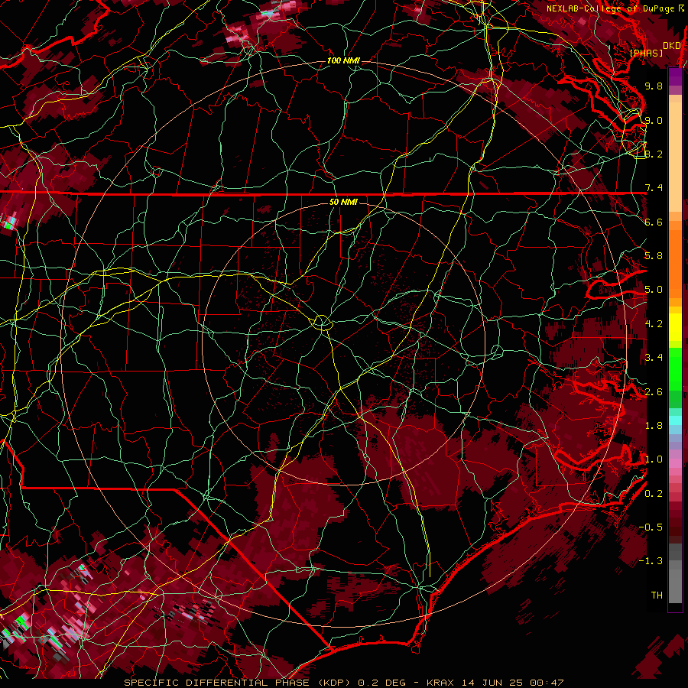Click the 0.2 scale value
The image size is (688, 688).
654,494
